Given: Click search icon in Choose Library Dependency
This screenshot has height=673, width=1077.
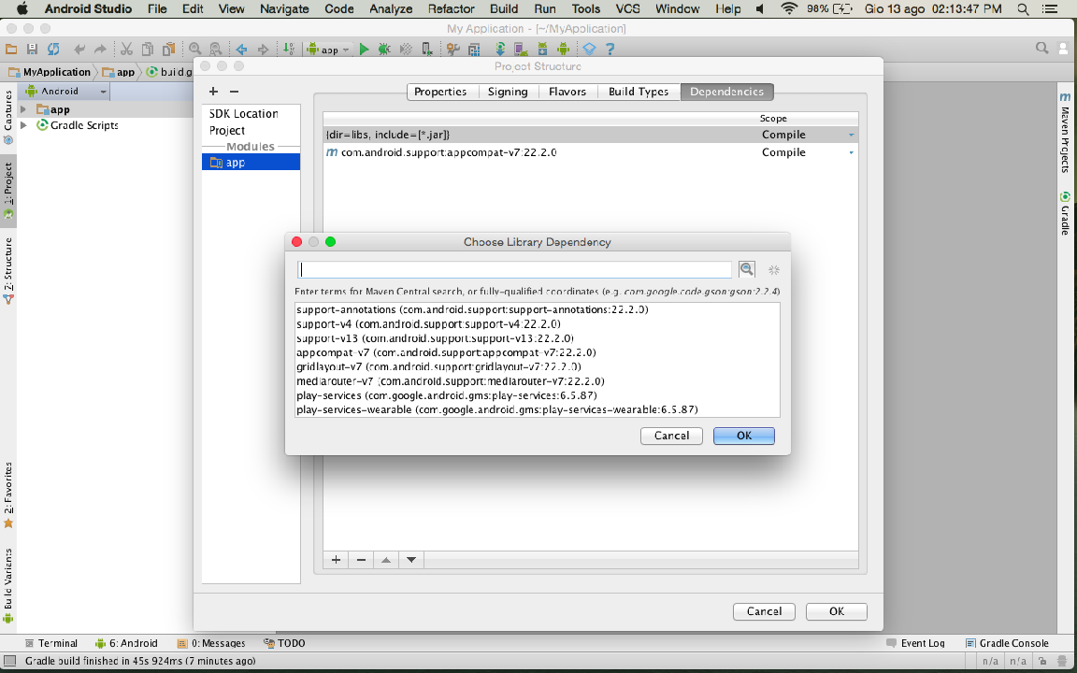Looking at the screenshot, I should pos(747,269).
